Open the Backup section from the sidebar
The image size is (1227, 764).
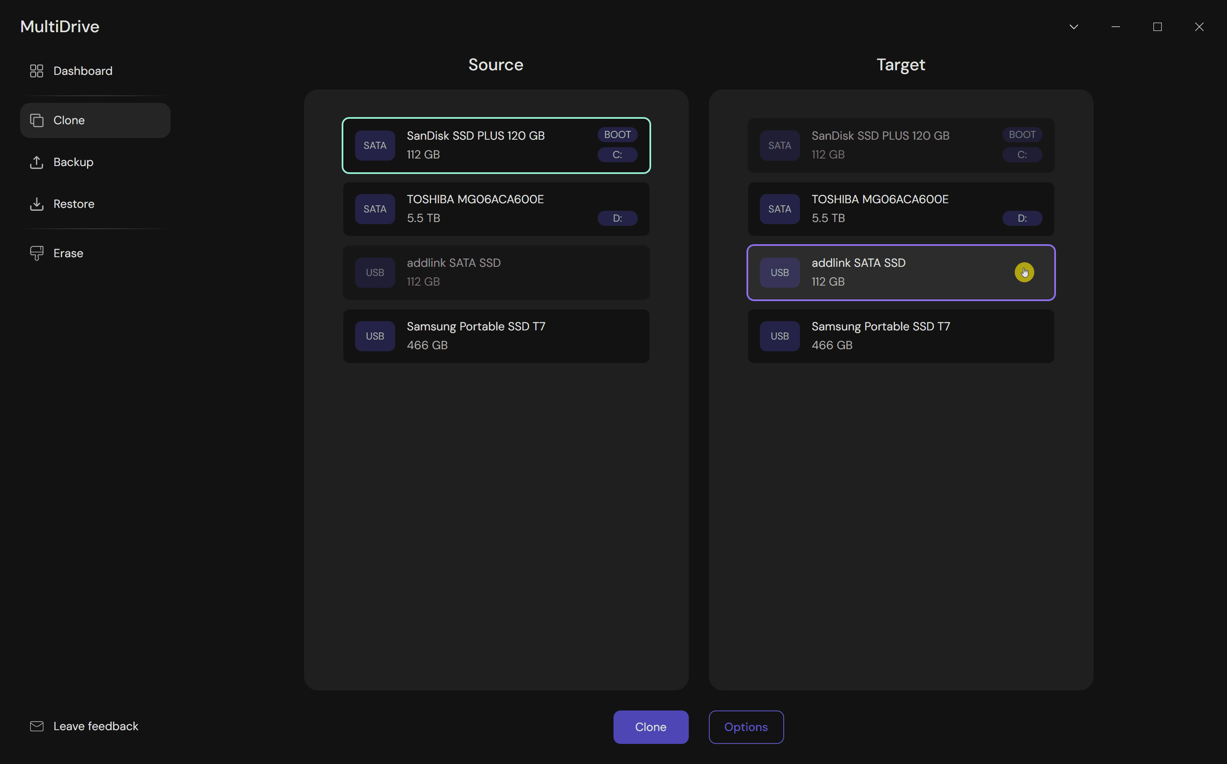[x=73, y=162]
